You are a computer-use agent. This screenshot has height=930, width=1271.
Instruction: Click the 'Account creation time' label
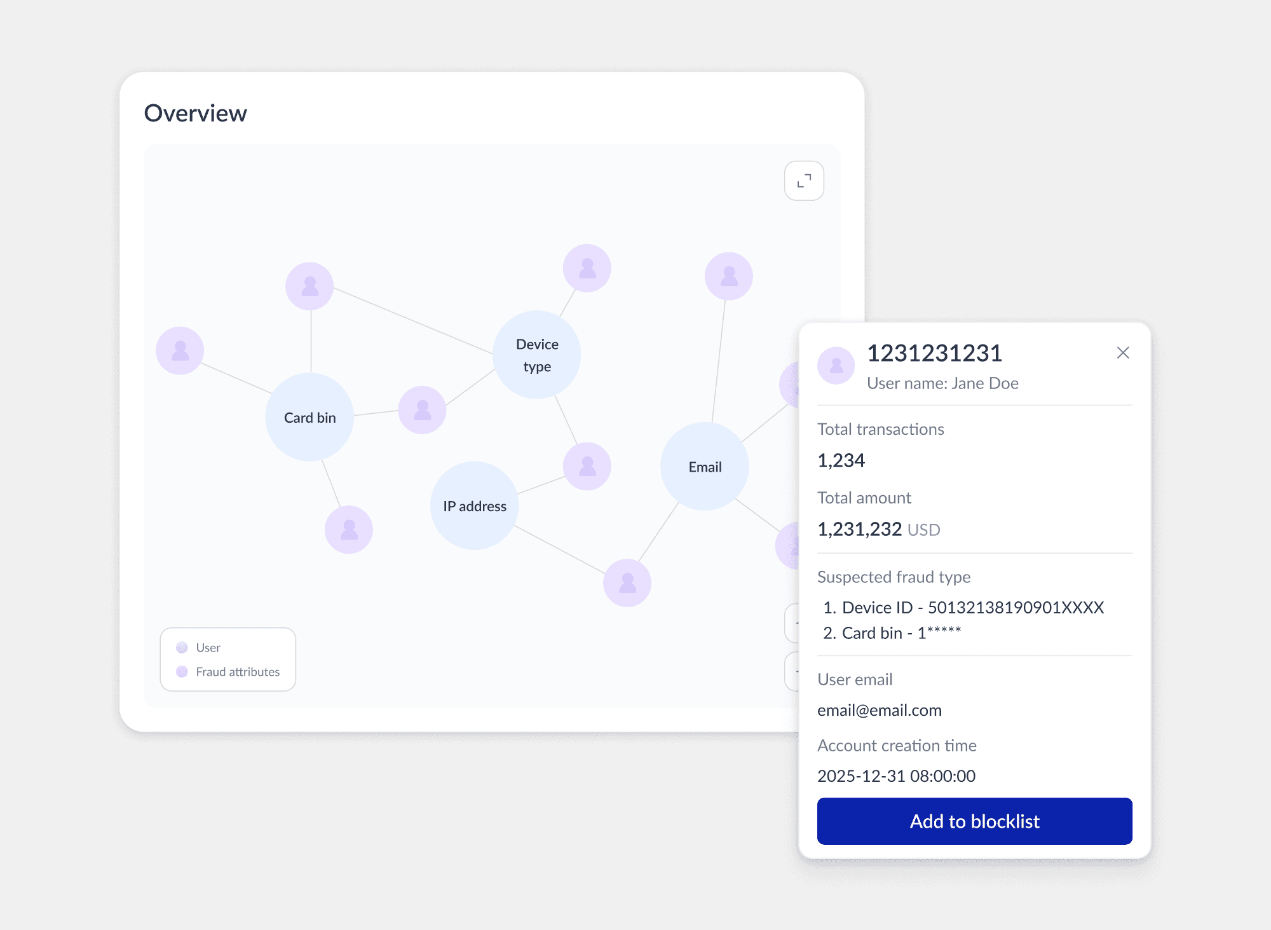897,745
